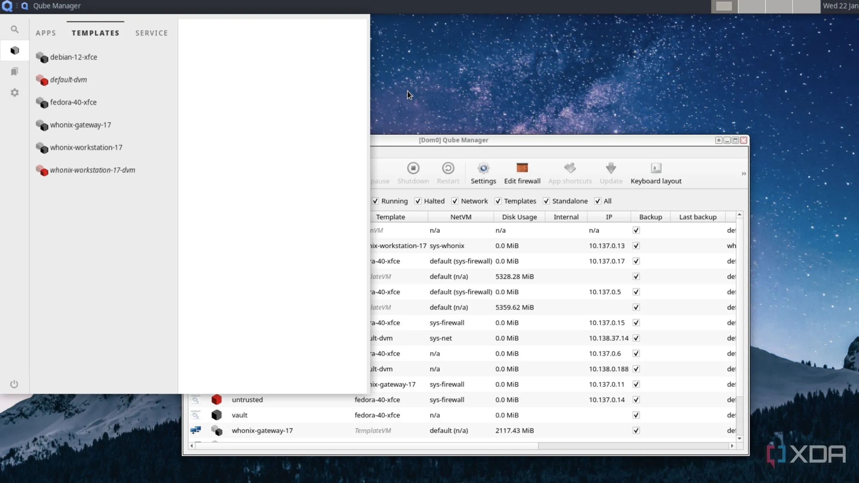The image size is (859, 483).
Task: Open search in the app menu sidebar
Action: (x=15, y=29)
